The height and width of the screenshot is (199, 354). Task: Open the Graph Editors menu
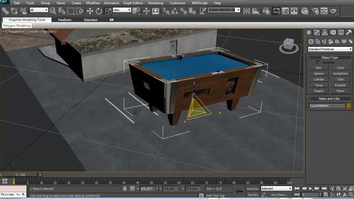coord(133,3)
